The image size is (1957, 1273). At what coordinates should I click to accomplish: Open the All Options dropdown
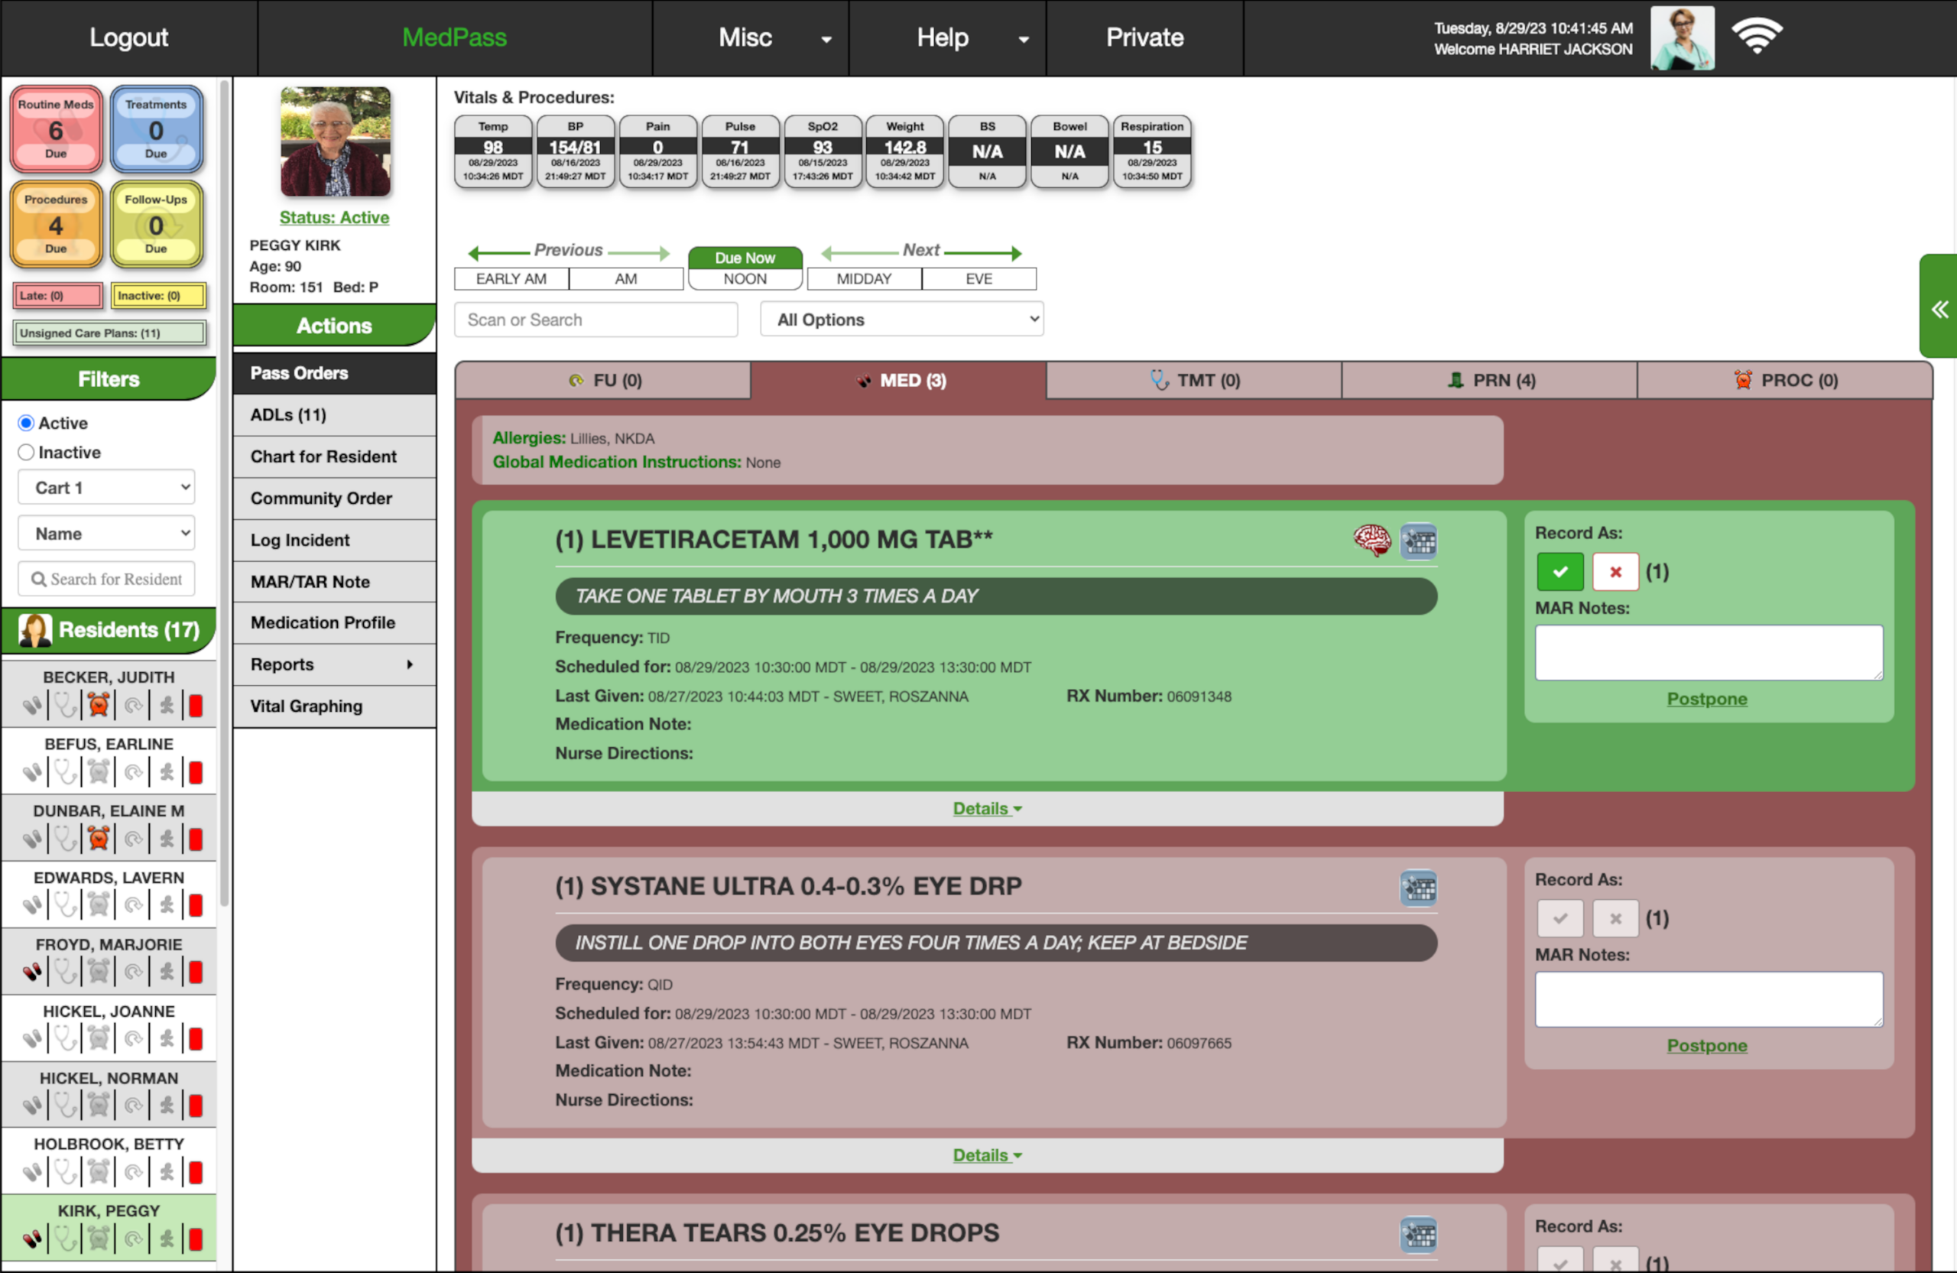901,319
